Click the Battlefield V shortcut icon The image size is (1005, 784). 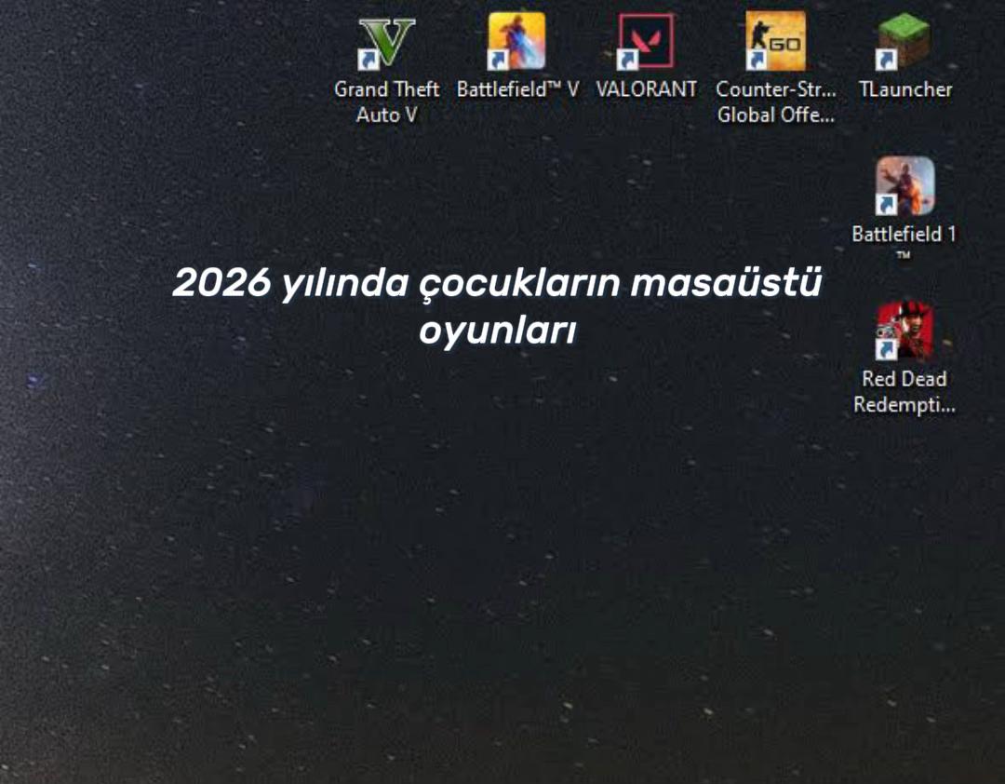click(516, 41)
